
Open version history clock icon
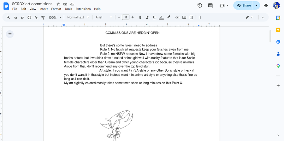[200, 6]
